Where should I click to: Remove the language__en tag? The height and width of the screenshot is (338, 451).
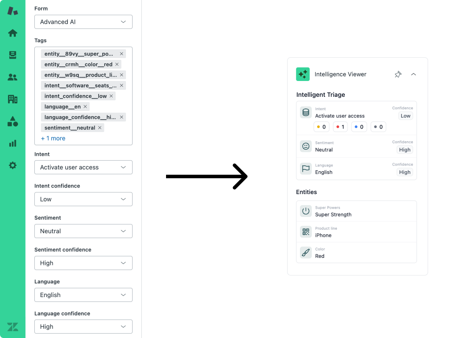point(85,107)
